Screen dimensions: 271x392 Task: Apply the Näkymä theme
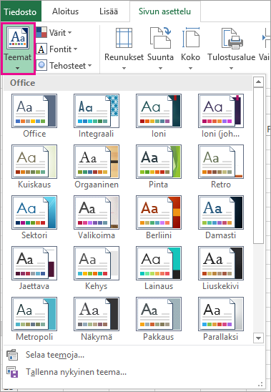click(97, 319)
